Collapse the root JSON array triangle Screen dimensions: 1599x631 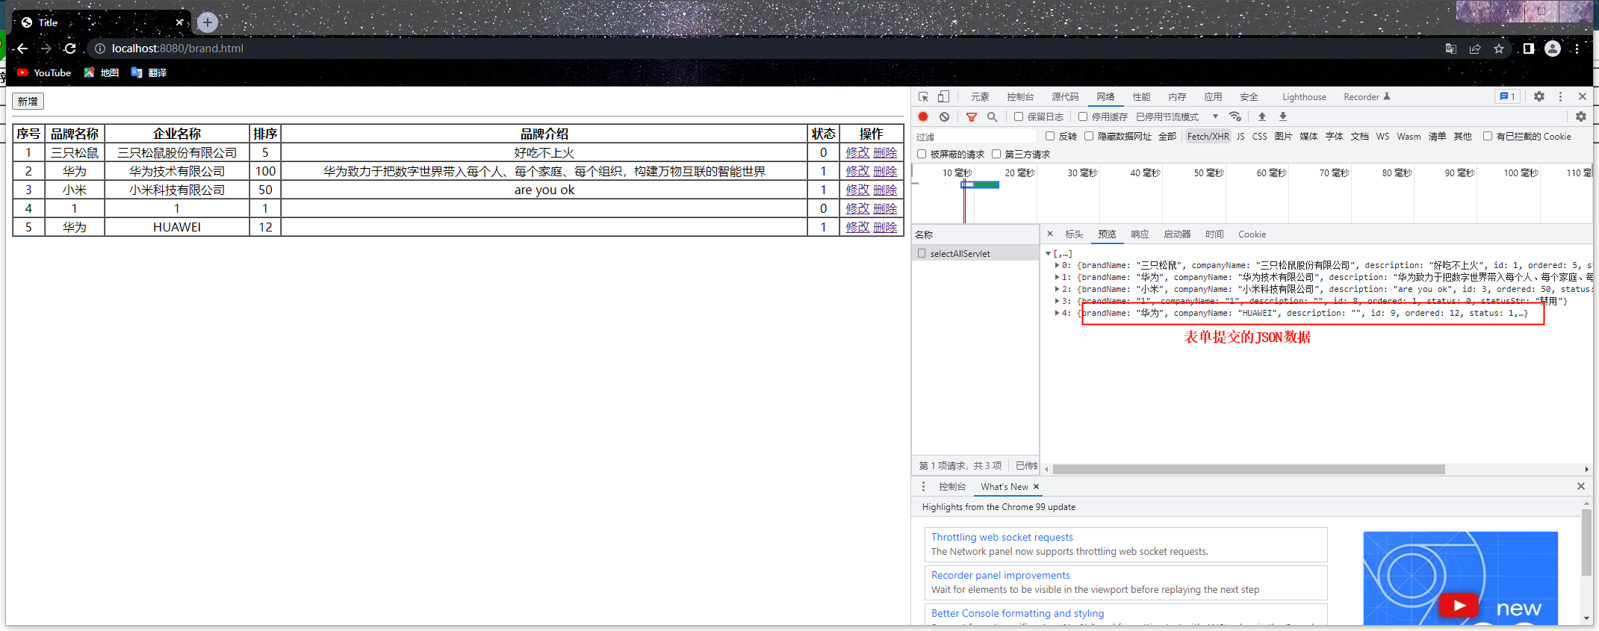[x=1049, y=254]
